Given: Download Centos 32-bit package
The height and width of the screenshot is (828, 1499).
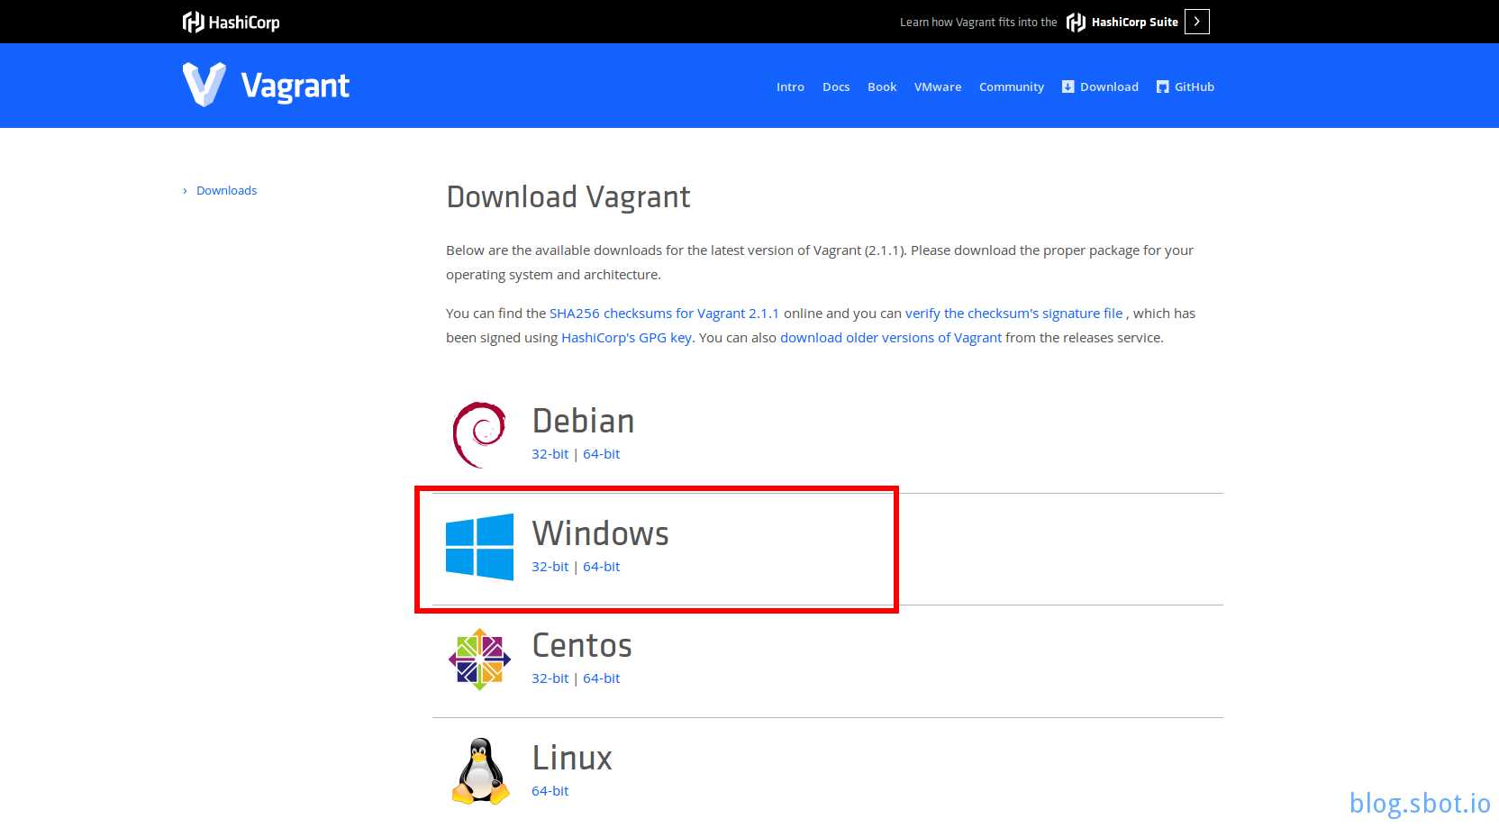Looking at the screenshot, I should 550,678.
